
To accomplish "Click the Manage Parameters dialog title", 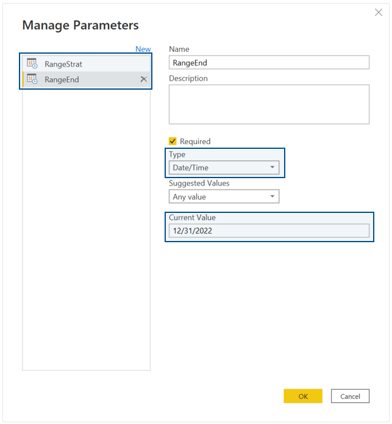I will click(80, 25).
